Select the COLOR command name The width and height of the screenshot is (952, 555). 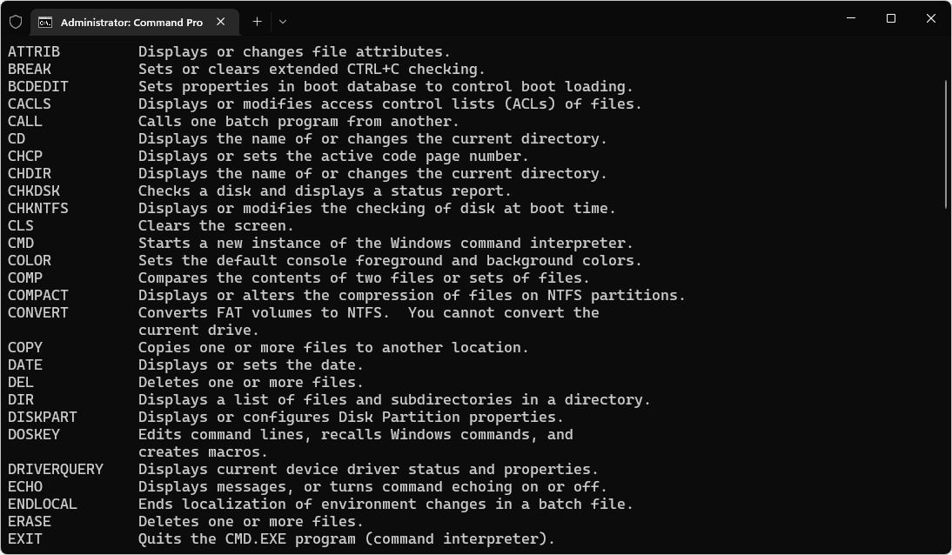point(29,260)
